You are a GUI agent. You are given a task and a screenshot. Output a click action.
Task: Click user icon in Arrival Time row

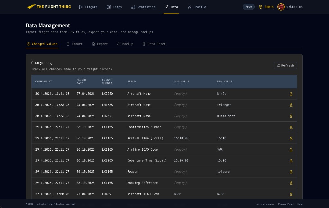pos(291,138)
